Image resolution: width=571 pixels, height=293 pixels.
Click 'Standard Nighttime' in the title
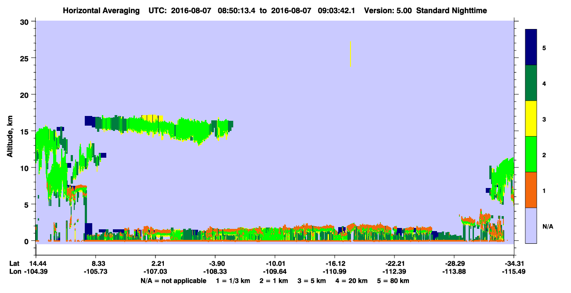[x=451, y=11]
